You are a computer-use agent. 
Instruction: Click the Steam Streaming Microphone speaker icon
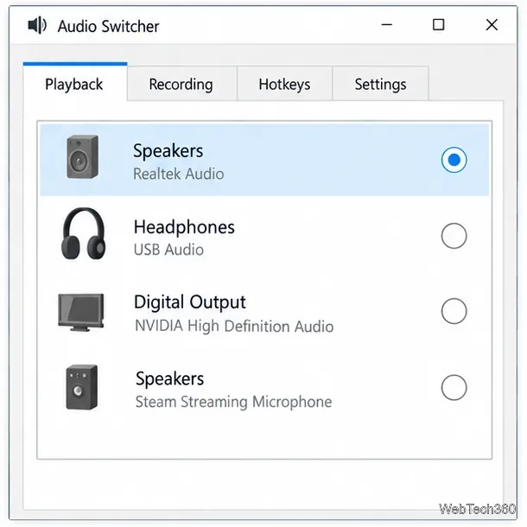pos(82,387)
